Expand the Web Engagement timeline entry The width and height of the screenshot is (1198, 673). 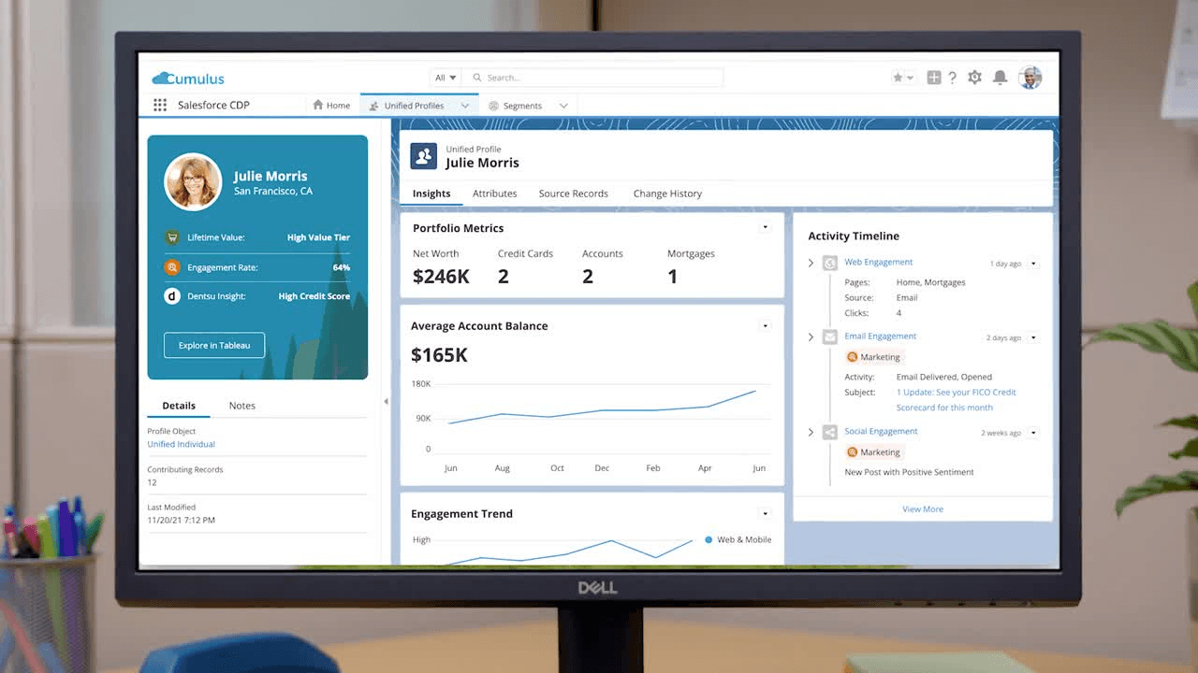click(811, 263)
